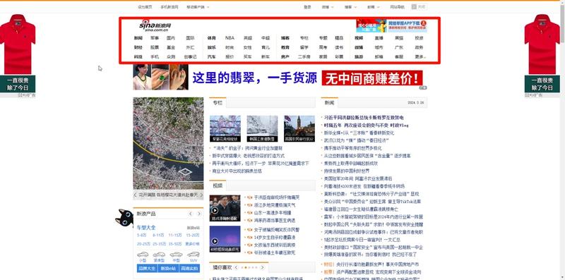This screenshot has width=565, height=280.
Task: Click video icon beside 14岁女生 headline
Action: click(x=249, y=238)
